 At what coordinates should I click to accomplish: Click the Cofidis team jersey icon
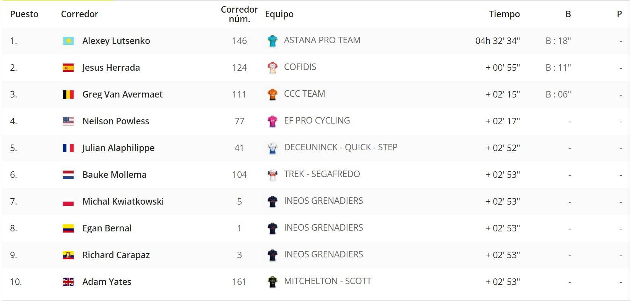(x=272, y=67)
